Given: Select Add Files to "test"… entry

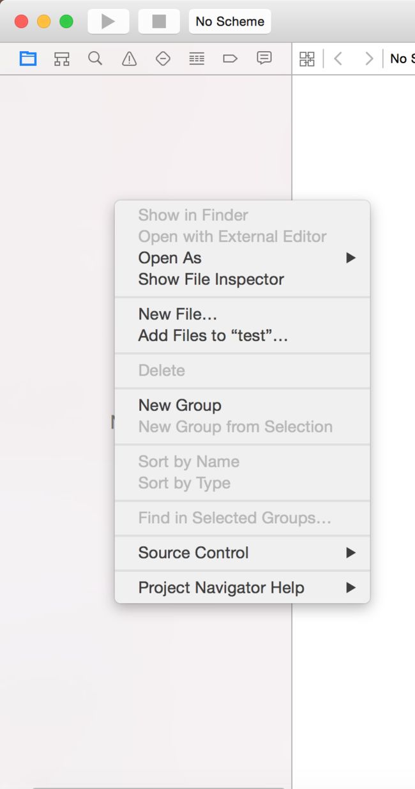Looking at the screenshot, I should [243, 335].
